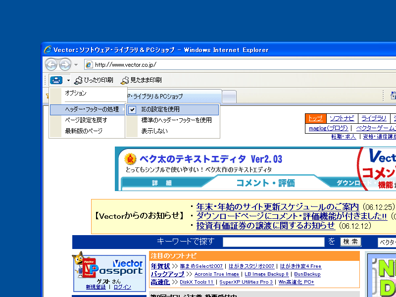Choose 最新版のページ menu item

pyautogui.click(x=88, y=131)
